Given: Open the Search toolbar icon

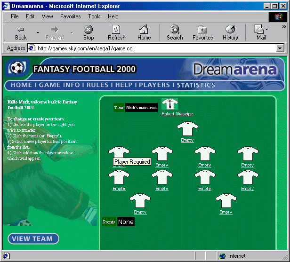Looking at the screenshot, I should coord(174,30).
